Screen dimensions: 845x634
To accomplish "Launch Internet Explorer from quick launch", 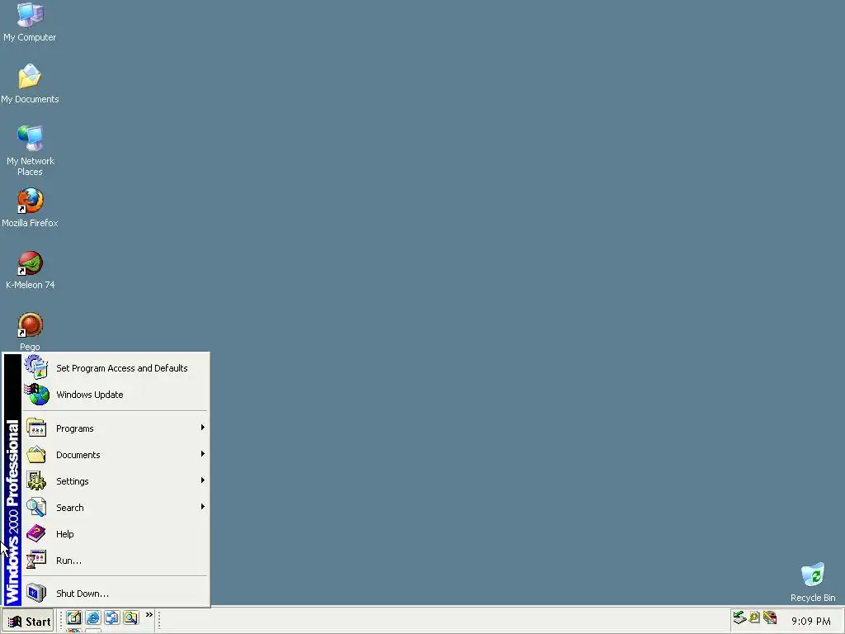I will pyautogui.click(x=92, y=617).
